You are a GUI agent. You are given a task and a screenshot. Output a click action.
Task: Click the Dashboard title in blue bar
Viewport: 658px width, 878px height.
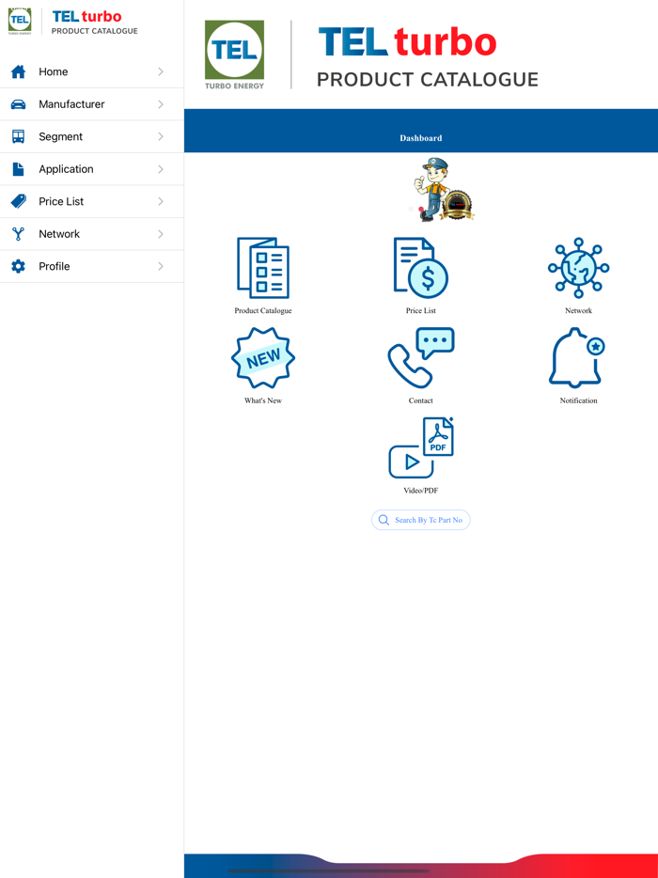(421, 138)
